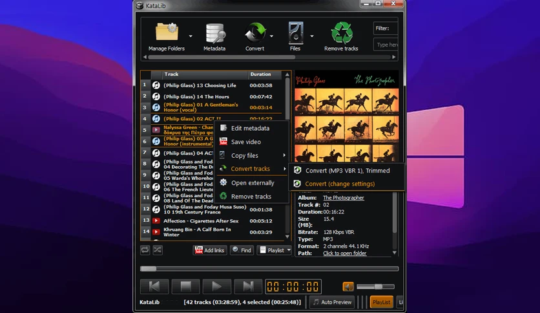540x313 pixels.
Task: Click the Find button
Action: tap(242, 250)
